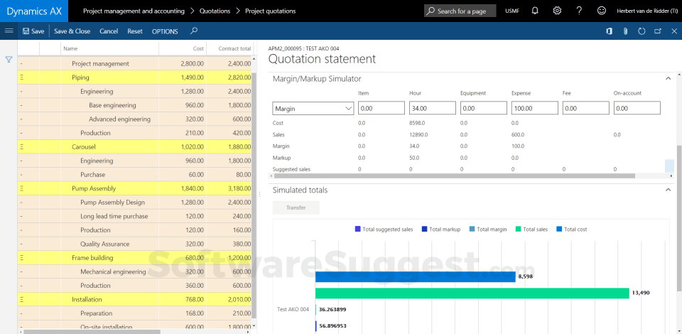This screenshot has width=682, height=334.
Task: Click the Hour margin input field
Action: 432,108
